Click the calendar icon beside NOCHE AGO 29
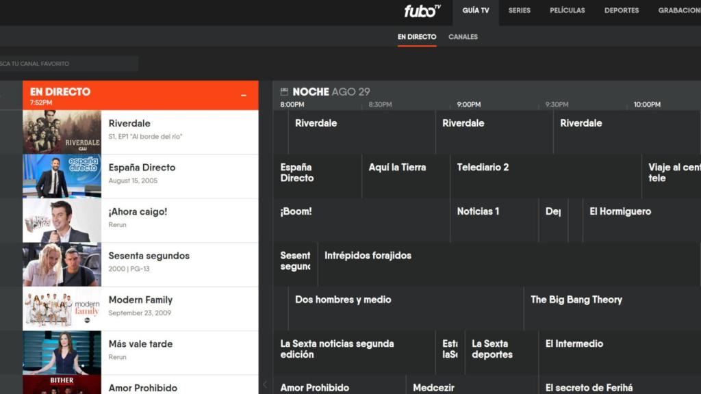 [x=283, y=91]
